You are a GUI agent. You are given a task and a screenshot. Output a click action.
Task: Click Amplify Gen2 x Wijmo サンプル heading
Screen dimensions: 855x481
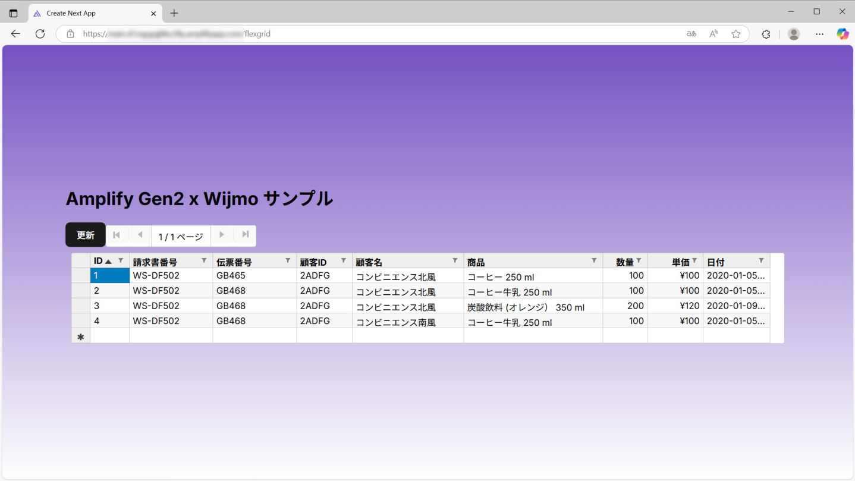(199, 199)
